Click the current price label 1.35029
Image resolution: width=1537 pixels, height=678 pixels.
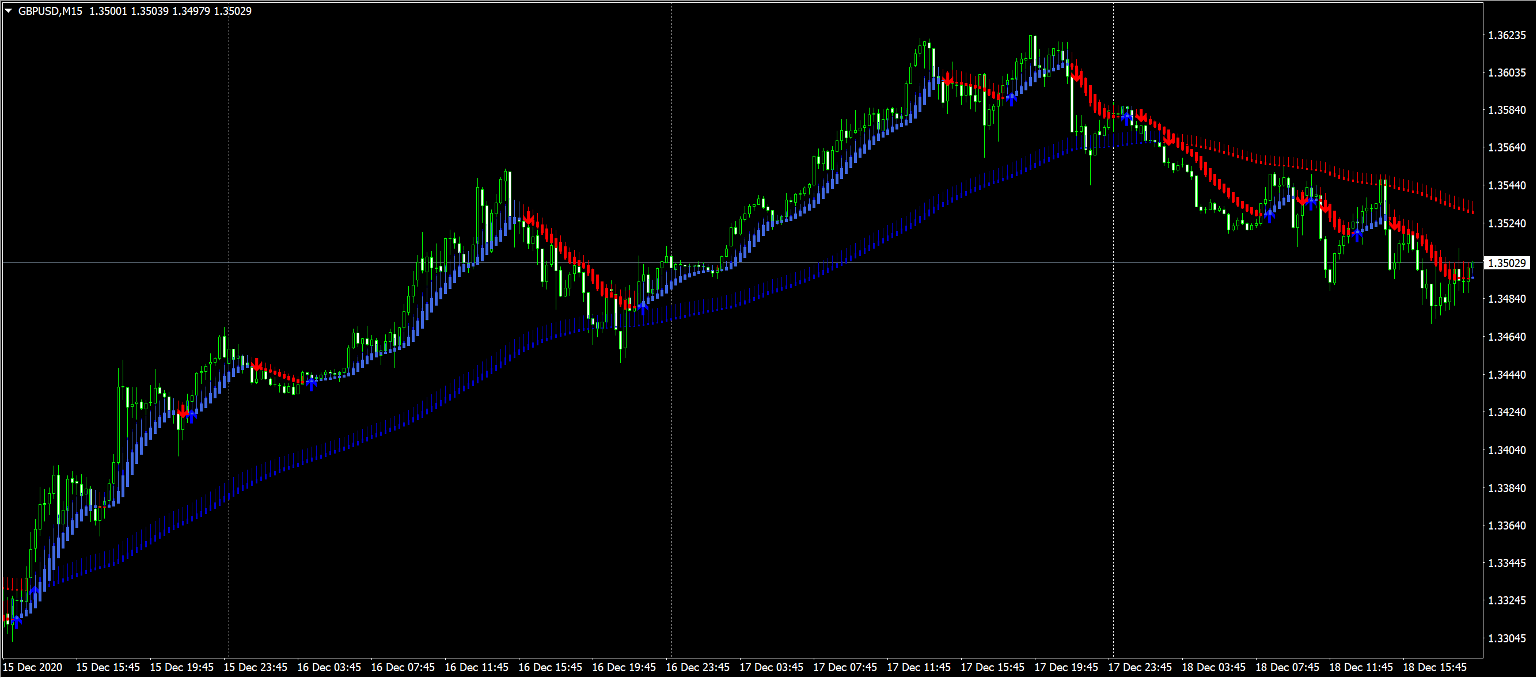click(1506, 263)
